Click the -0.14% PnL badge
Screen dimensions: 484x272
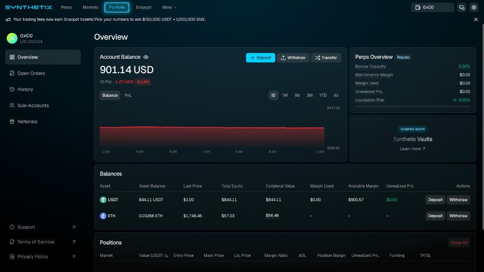pos(143,82)
